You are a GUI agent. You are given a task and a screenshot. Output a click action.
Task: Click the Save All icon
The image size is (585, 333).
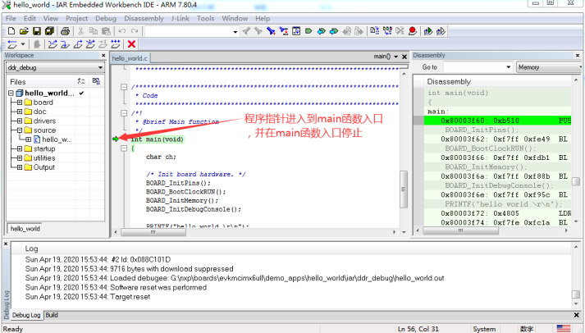pyautogui.click(x=49, y=31)
